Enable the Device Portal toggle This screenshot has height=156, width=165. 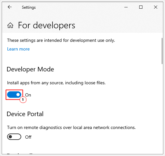[14, 137]
